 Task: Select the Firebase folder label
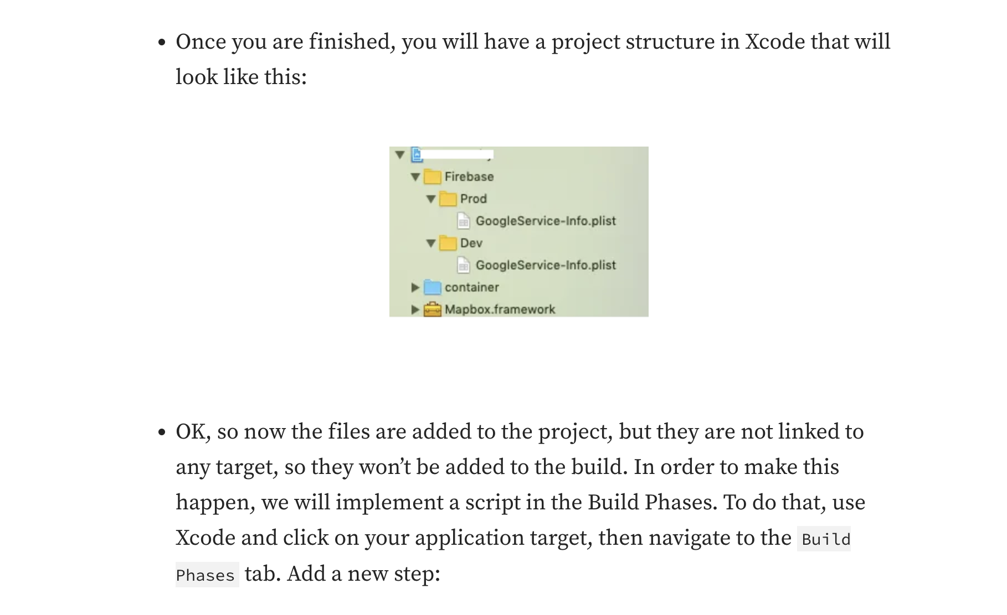coord(469,177)
